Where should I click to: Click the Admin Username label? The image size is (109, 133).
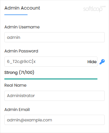[x=22, y=27]
